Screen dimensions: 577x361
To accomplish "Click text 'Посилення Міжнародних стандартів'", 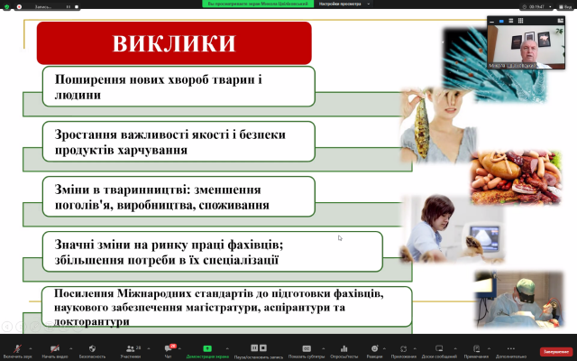I will click(154, 293).
